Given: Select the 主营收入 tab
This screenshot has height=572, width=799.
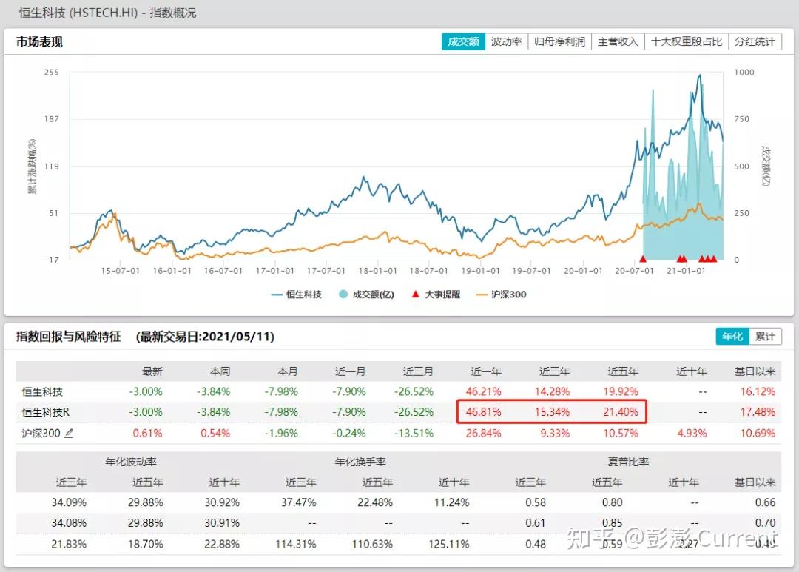Looking at the screenshot, I should click(x=618, y=41).
